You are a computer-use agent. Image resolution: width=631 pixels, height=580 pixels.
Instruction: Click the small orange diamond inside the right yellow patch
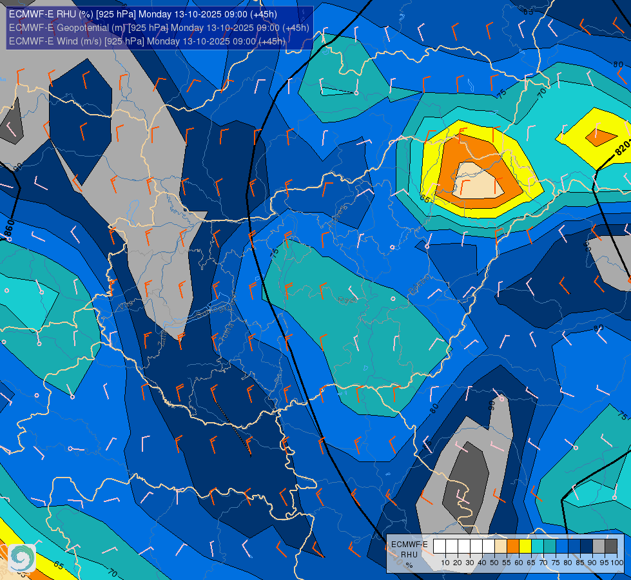(x=601, y=138)
